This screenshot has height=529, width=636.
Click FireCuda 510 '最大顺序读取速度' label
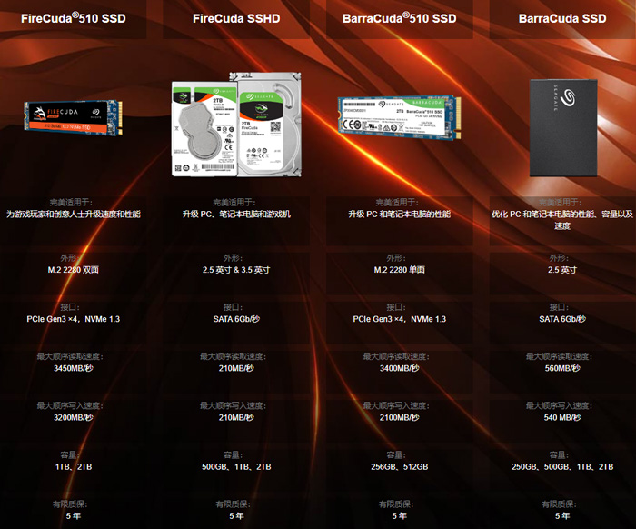[x=70, y=356]
